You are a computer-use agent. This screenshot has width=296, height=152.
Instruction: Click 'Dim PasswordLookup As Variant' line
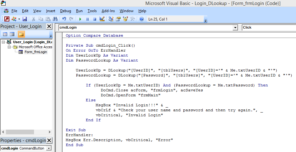click(102, 60)
